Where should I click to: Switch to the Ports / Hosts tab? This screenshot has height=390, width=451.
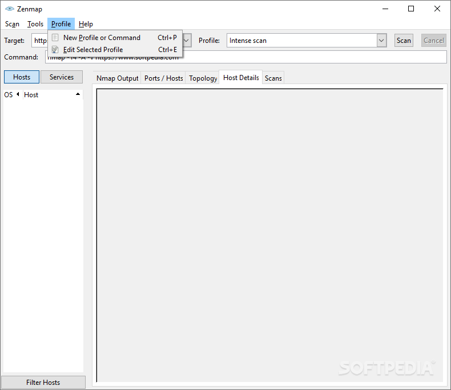click(x=163, y=78)
